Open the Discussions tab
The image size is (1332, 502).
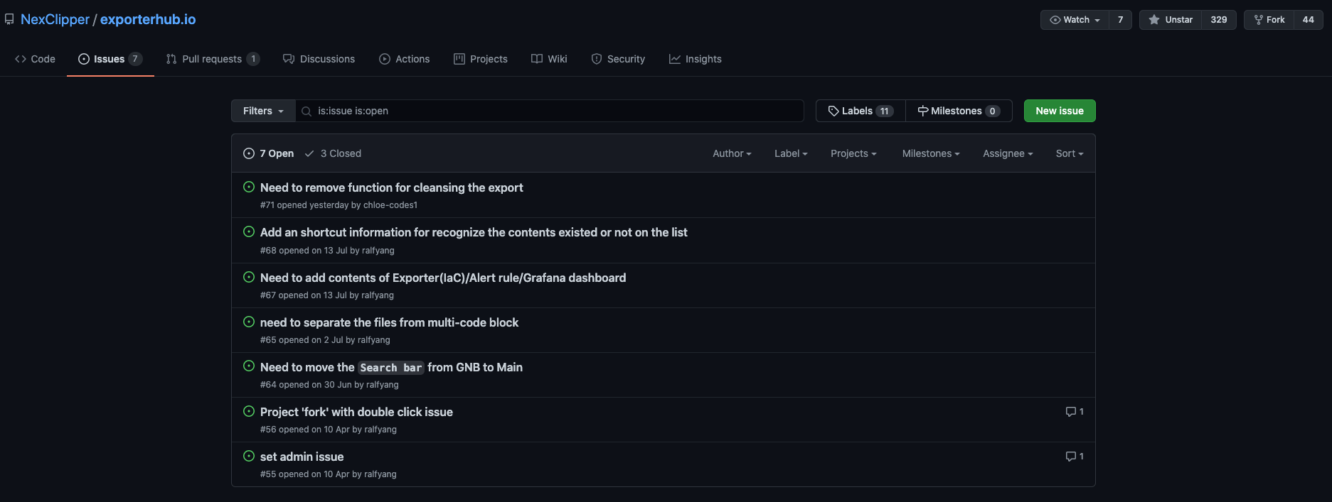coord(319,59)
